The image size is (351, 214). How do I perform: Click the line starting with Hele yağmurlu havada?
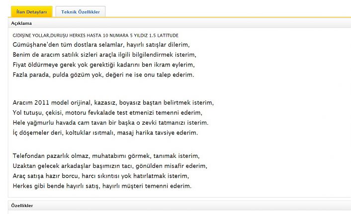pyautogui.click(x=110, y=123)
